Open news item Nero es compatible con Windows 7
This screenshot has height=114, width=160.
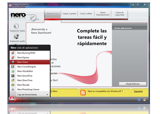point(105,91)
